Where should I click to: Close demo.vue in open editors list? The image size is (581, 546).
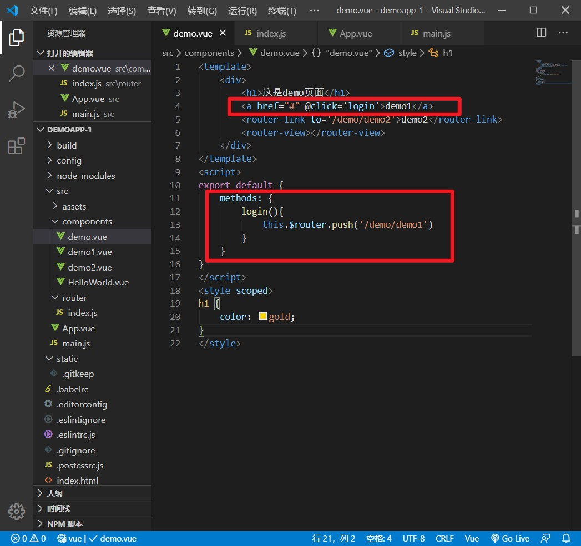52,68
